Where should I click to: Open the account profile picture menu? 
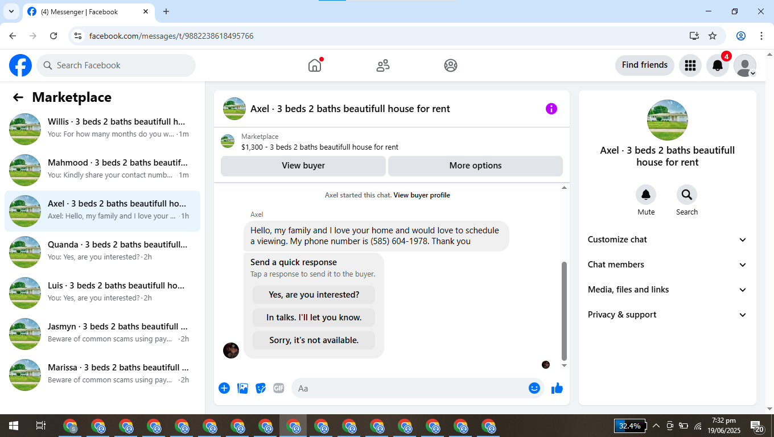(x=745, y=65)
